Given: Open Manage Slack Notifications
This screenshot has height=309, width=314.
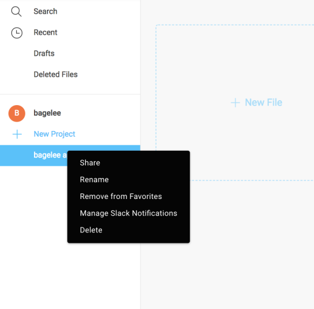Looking at the screenshot, I should [x=129, y=213].
